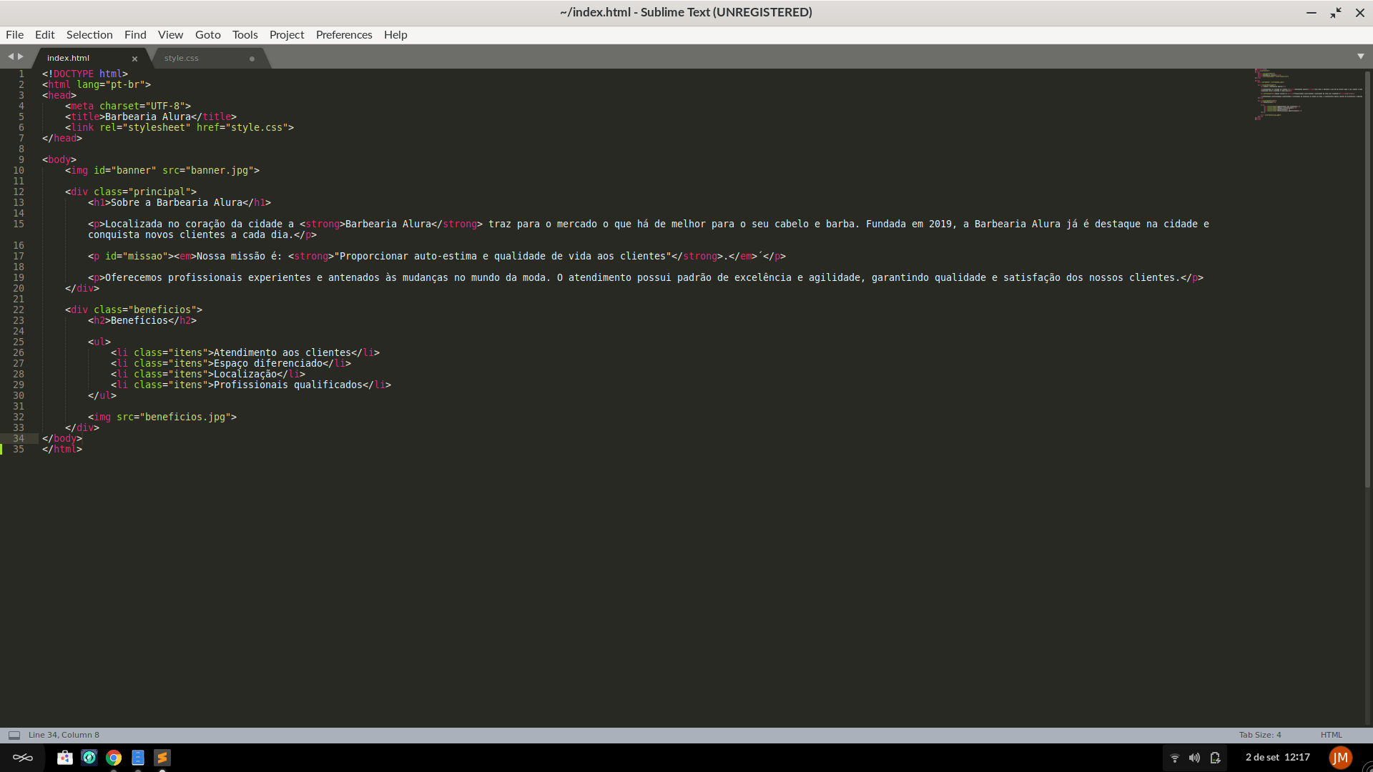
Task: Open the File menu
Action: 14,34
